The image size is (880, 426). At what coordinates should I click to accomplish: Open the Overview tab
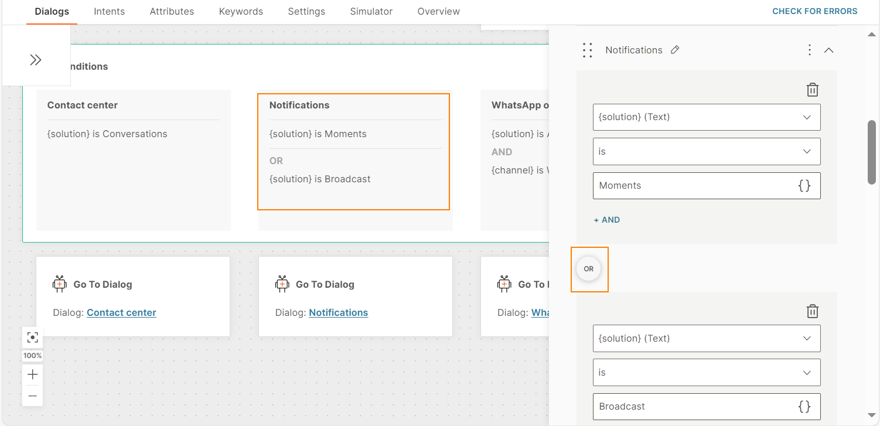439,11
